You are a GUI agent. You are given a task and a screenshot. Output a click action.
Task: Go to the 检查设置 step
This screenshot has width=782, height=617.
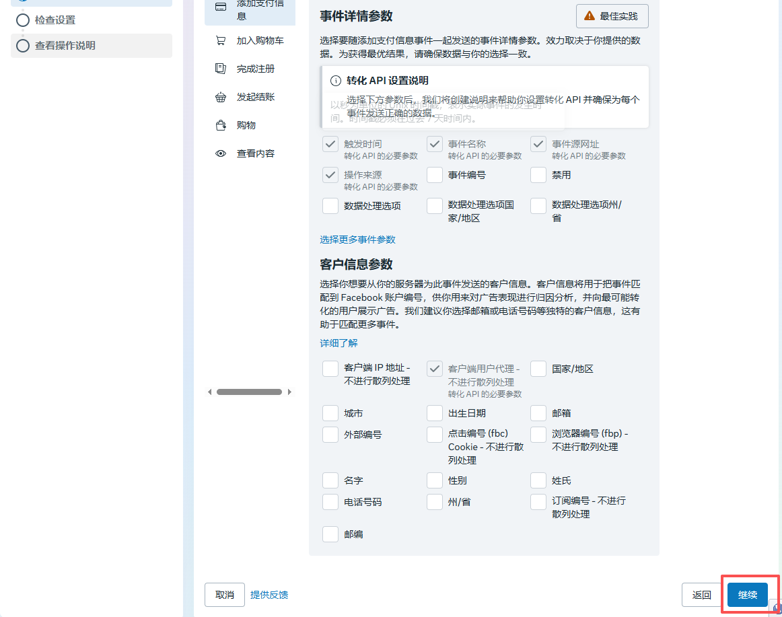55,20
